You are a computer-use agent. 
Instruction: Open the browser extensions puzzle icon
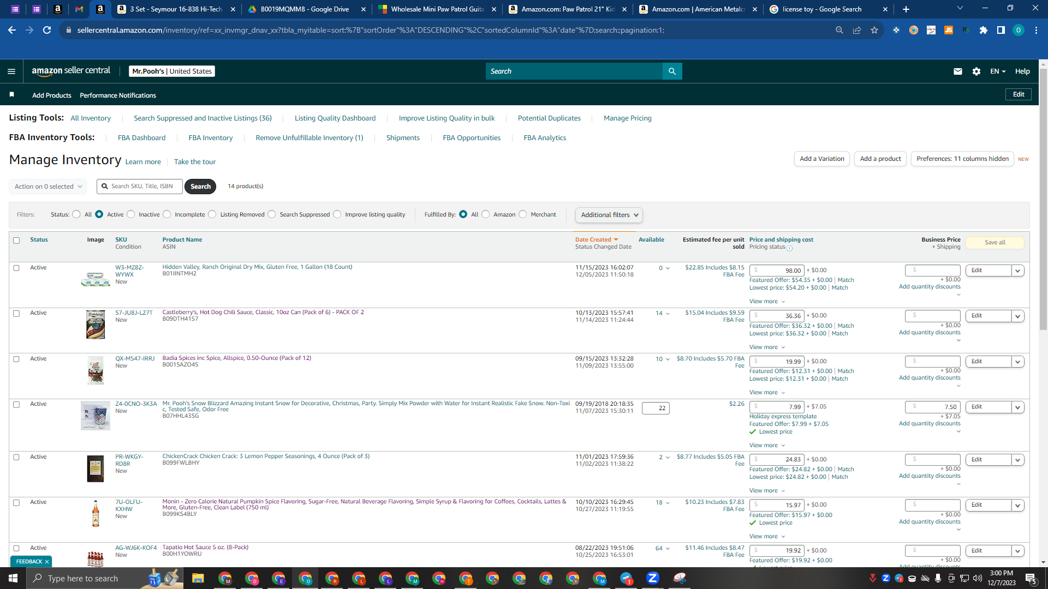(984, 30)
